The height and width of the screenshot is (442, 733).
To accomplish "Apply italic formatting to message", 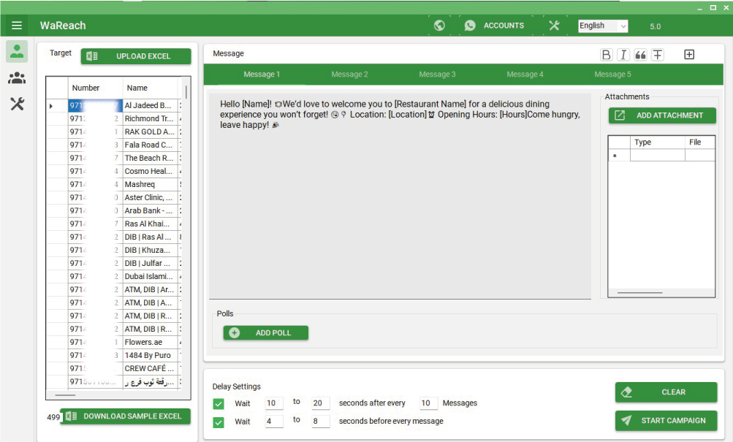I will (623, 55).
